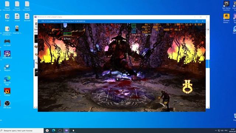Open Telegram desktop shortcut
Image resolution: width=236 pixels, height=133 pixels.
7,68
